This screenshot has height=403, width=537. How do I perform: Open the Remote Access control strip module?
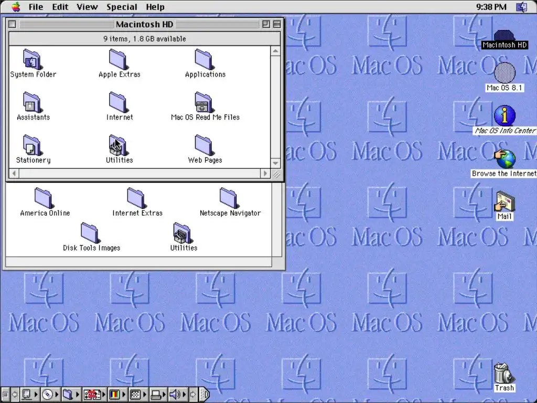(95, 394)
